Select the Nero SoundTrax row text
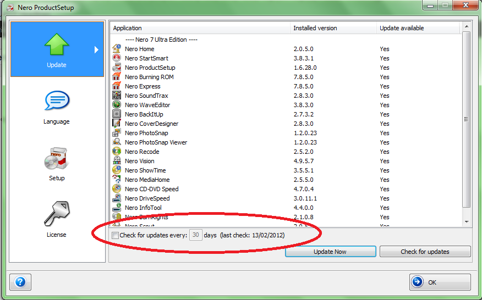The height and width of the screenshot is (300, 482). 146,96
